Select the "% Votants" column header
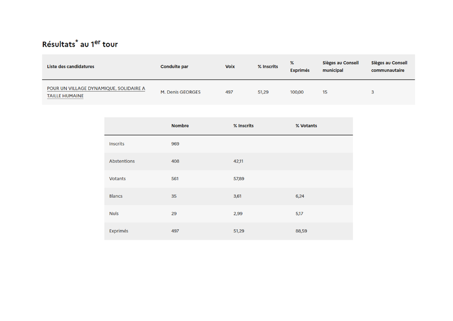The width and height of the screenshot is (453, 321). [306, 126]
